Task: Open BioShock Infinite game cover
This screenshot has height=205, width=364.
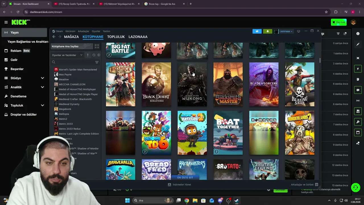Action: [121, 84]
